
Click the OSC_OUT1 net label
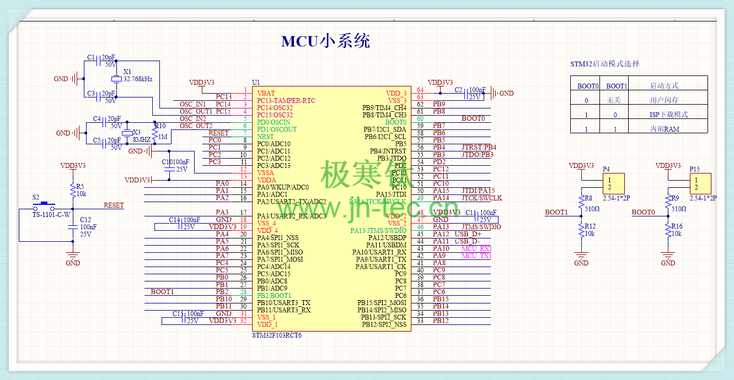pos(196,111)
